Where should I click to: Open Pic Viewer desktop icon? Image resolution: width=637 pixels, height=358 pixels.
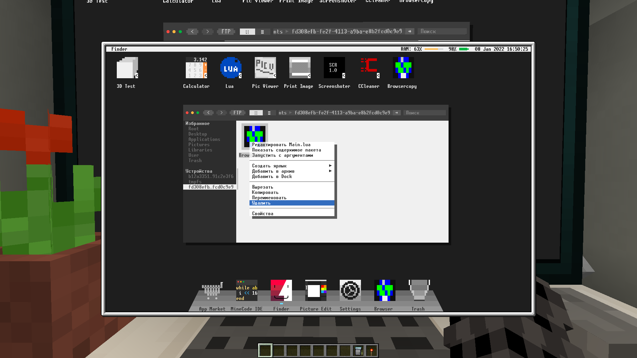pos(265,68)
